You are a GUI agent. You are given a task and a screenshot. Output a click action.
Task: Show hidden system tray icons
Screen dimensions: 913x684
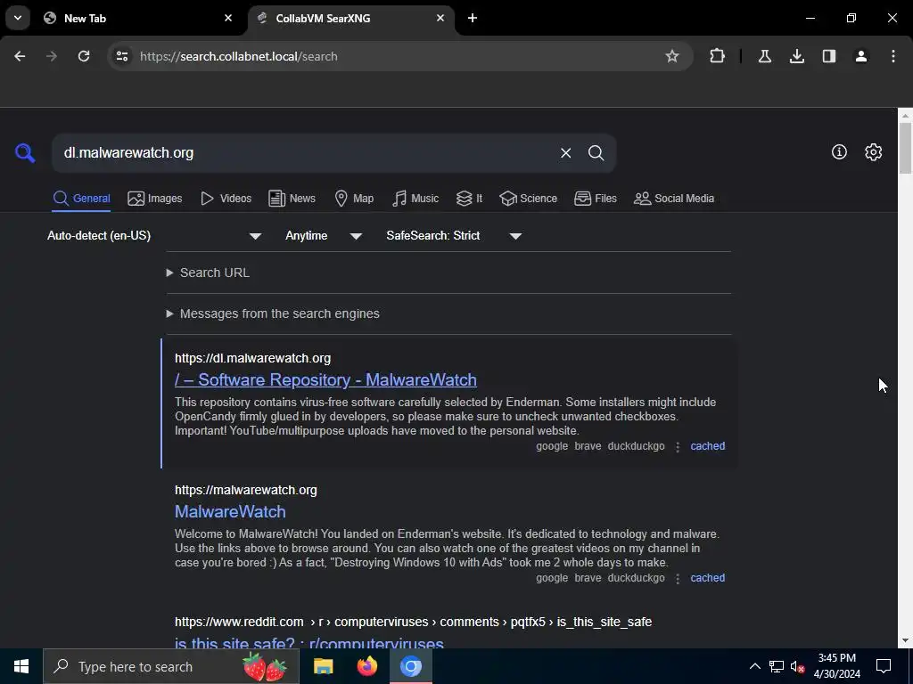(754, 666)
